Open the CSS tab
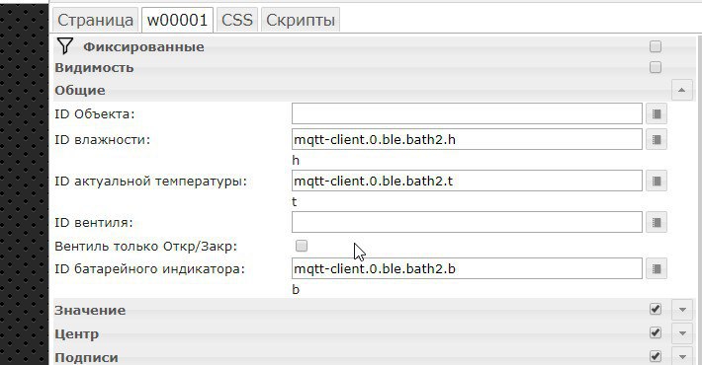Viewport: 702px width, 365px height. [x=237, y=20]
